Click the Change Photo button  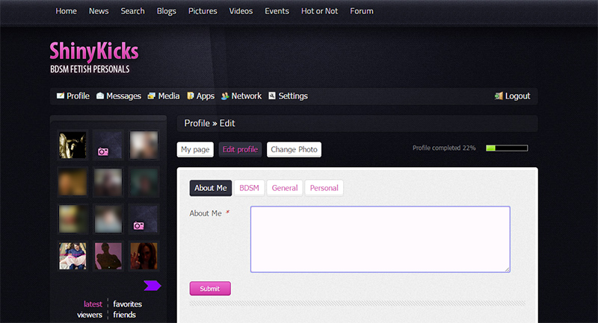click(294, 149)
